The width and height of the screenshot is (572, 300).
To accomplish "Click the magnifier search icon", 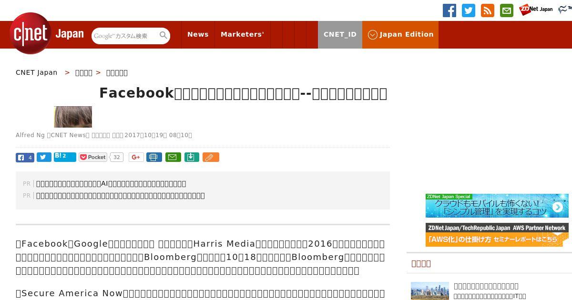I will point(163,35).
